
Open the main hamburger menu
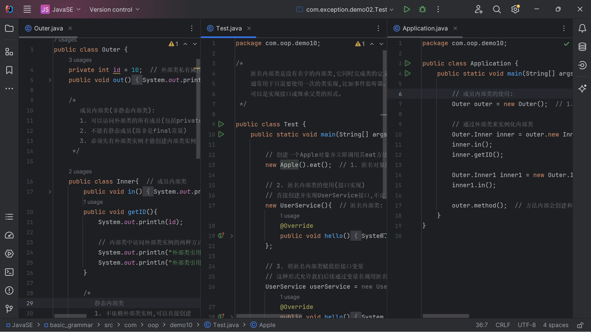pyautogui.click(x=27, y=9)
